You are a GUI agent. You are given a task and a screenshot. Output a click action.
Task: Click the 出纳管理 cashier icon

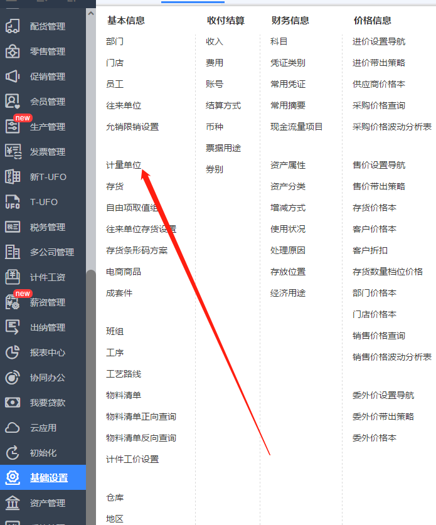13,327
